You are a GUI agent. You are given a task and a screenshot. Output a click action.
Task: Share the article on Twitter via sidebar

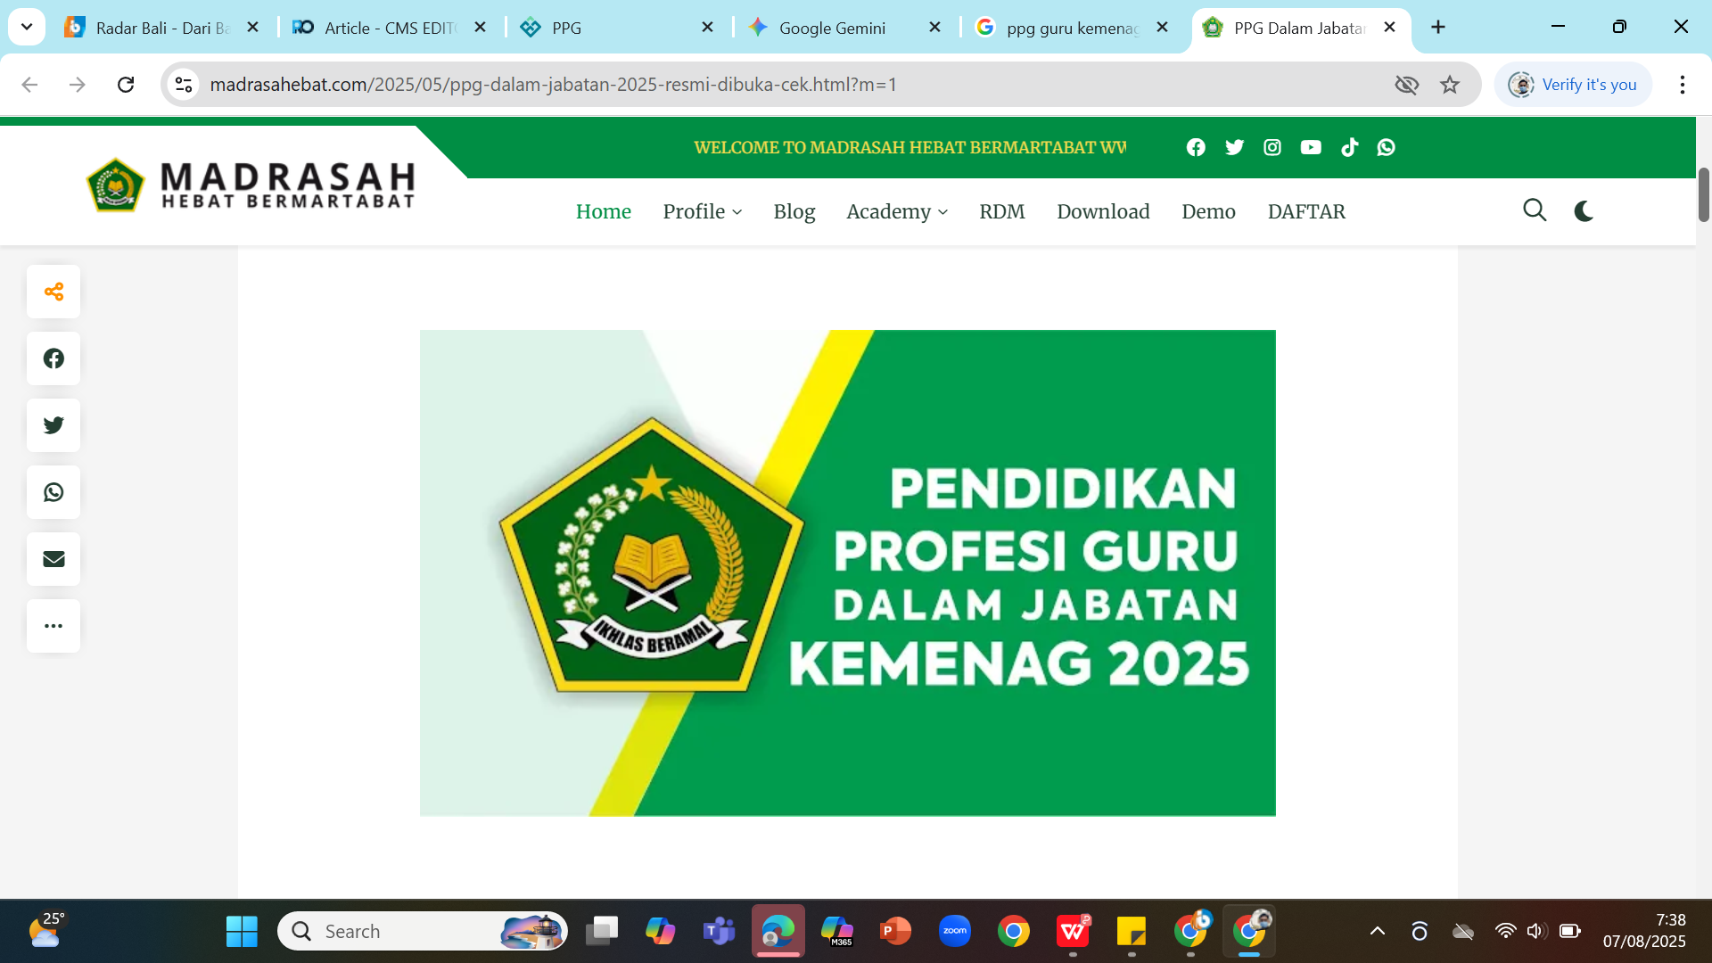click(53, 425)
